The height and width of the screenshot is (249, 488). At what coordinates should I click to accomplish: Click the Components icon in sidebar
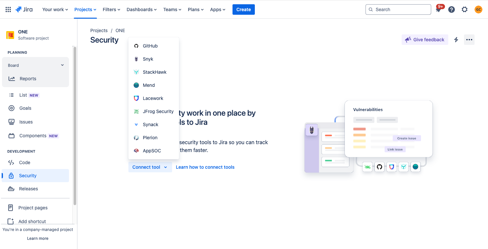(x=11, y=136)
